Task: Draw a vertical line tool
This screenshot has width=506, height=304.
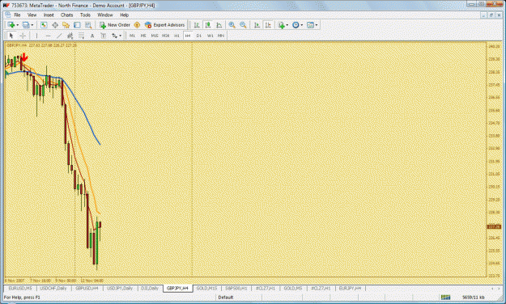Action: (x=36, y=36)
